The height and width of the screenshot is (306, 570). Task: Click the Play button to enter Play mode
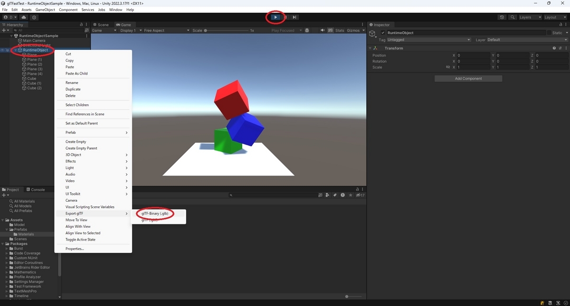coord(275,17)
